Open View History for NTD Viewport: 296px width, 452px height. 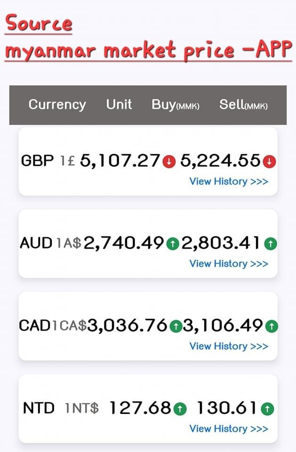pos(229,428)
